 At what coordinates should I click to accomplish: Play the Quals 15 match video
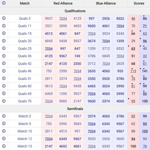pos(4,33)
